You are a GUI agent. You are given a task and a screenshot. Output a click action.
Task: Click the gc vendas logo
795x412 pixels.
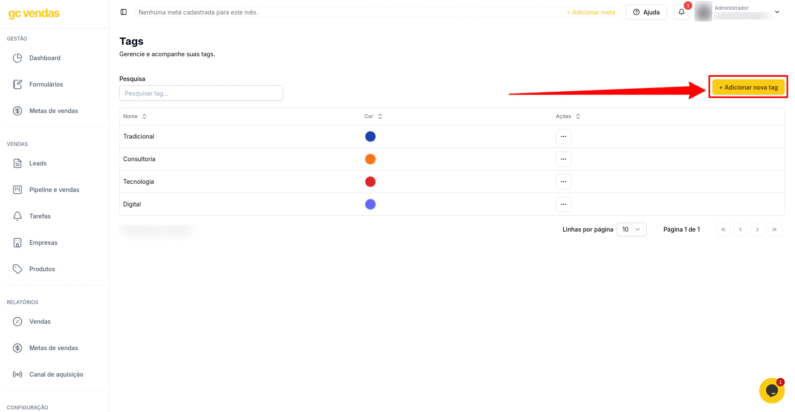(34, 14)
